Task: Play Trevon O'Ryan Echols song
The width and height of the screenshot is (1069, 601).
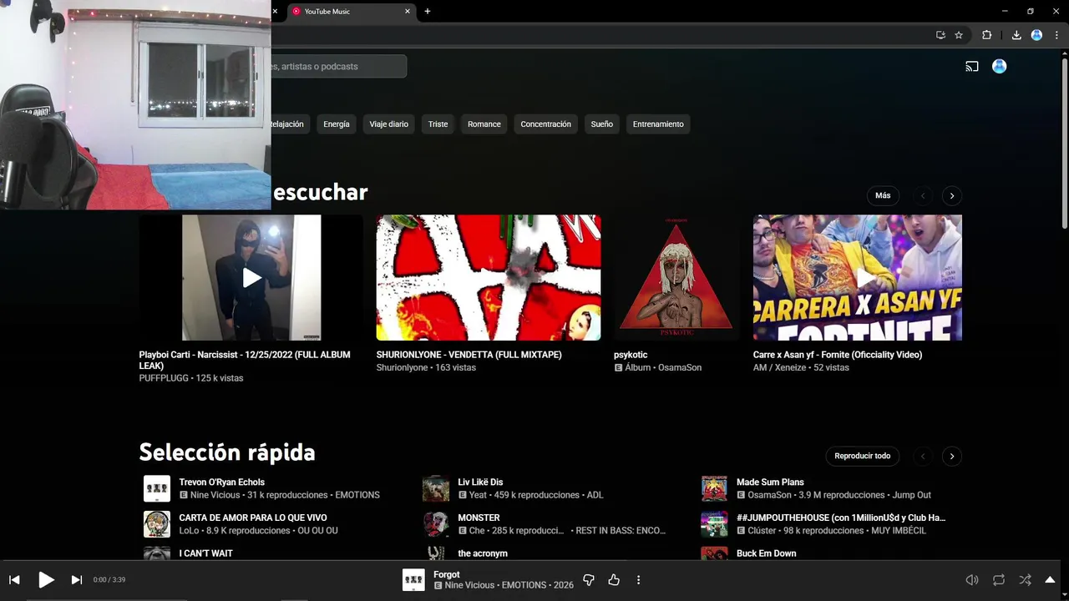Action: click(221, 482)
